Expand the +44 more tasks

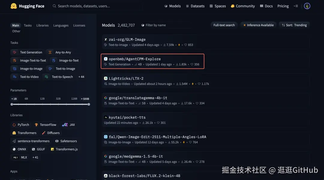pos(81,77)
